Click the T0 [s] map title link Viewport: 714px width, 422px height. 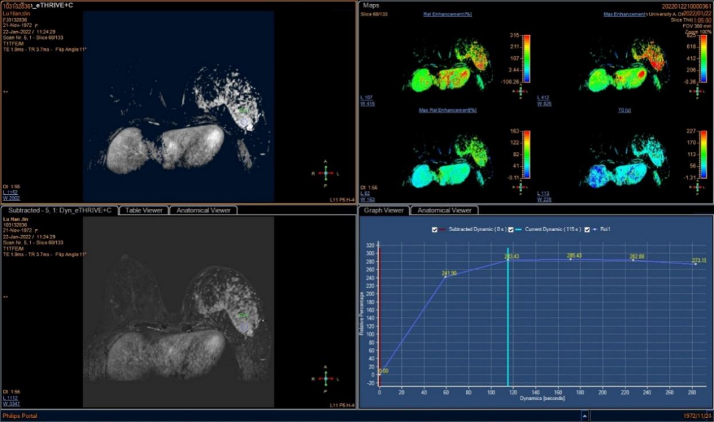[x=623, y=110]
